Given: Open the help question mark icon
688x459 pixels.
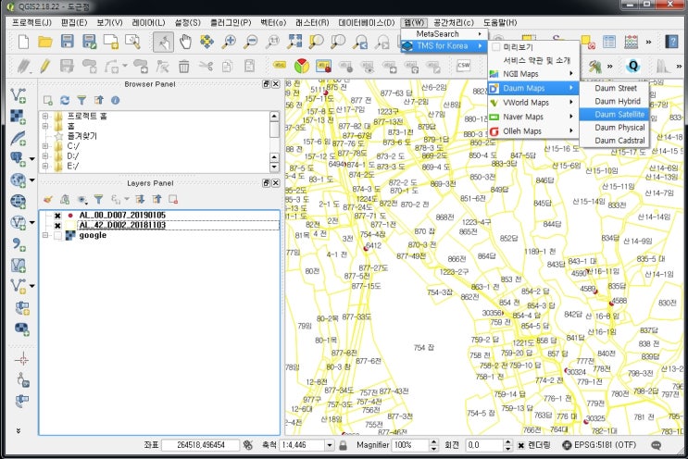Looking at the screenshot, I should [671, 42].
